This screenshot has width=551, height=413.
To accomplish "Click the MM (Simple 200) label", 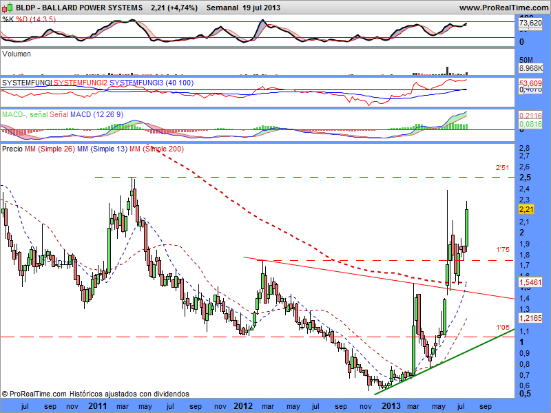I will pos(156,149).
